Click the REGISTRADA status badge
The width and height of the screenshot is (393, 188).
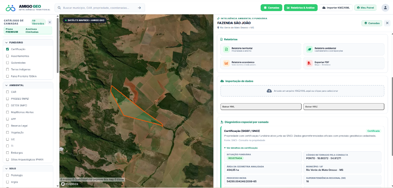pyautogui.click(x=235, y=158)
